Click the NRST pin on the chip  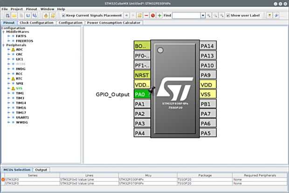pos(142,75)
